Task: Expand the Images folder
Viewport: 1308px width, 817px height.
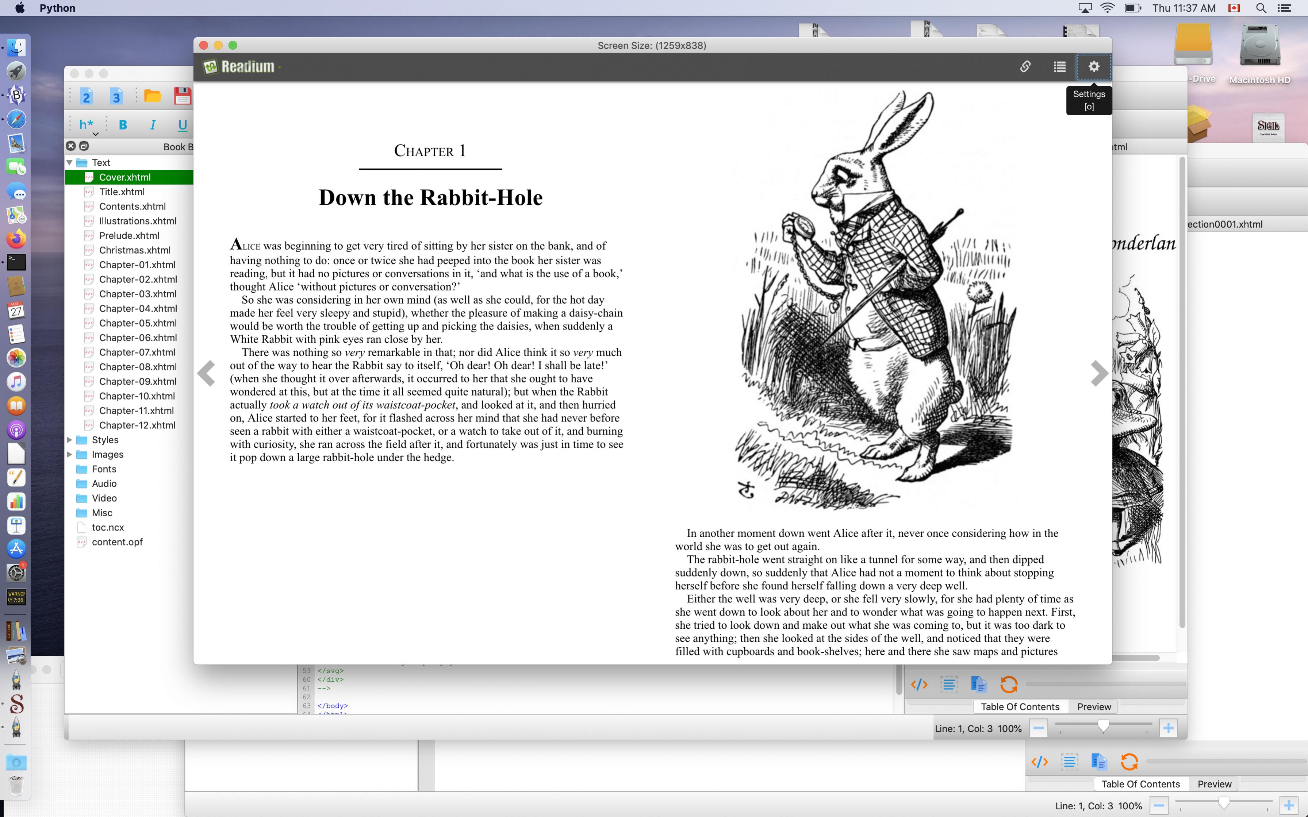Action: pos(70,454)
